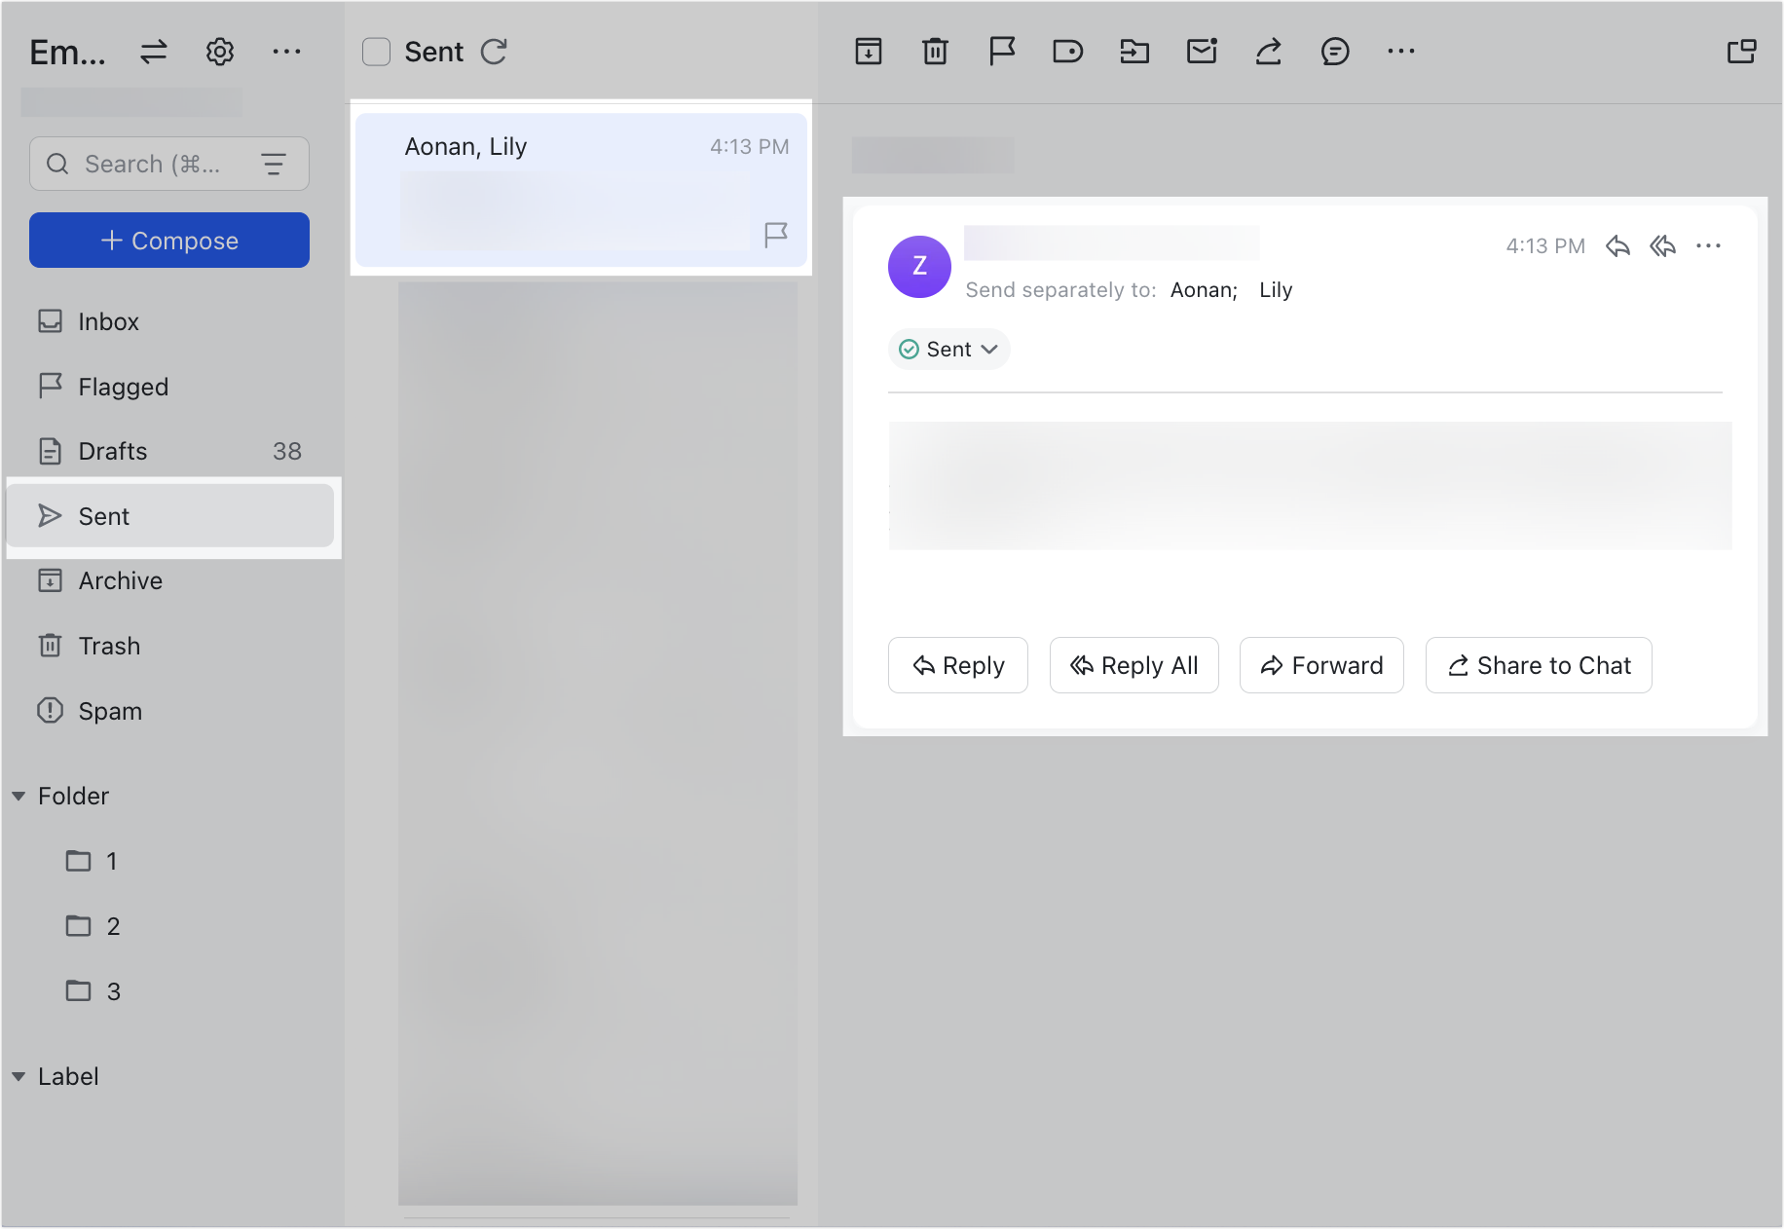Screen dimensions: 1784x1229
Task: Open the comment bubble icon in the toolbar
Action: click(1335, 51)
